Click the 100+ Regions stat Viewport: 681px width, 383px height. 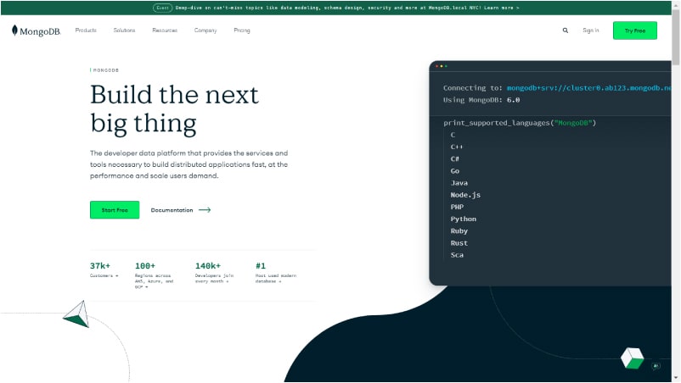click(155, 275)
